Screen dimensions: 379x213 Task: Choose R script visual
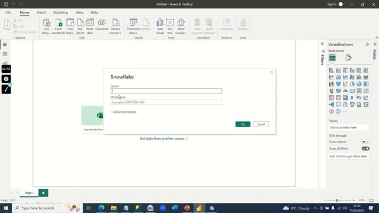(x=352, y=98)
